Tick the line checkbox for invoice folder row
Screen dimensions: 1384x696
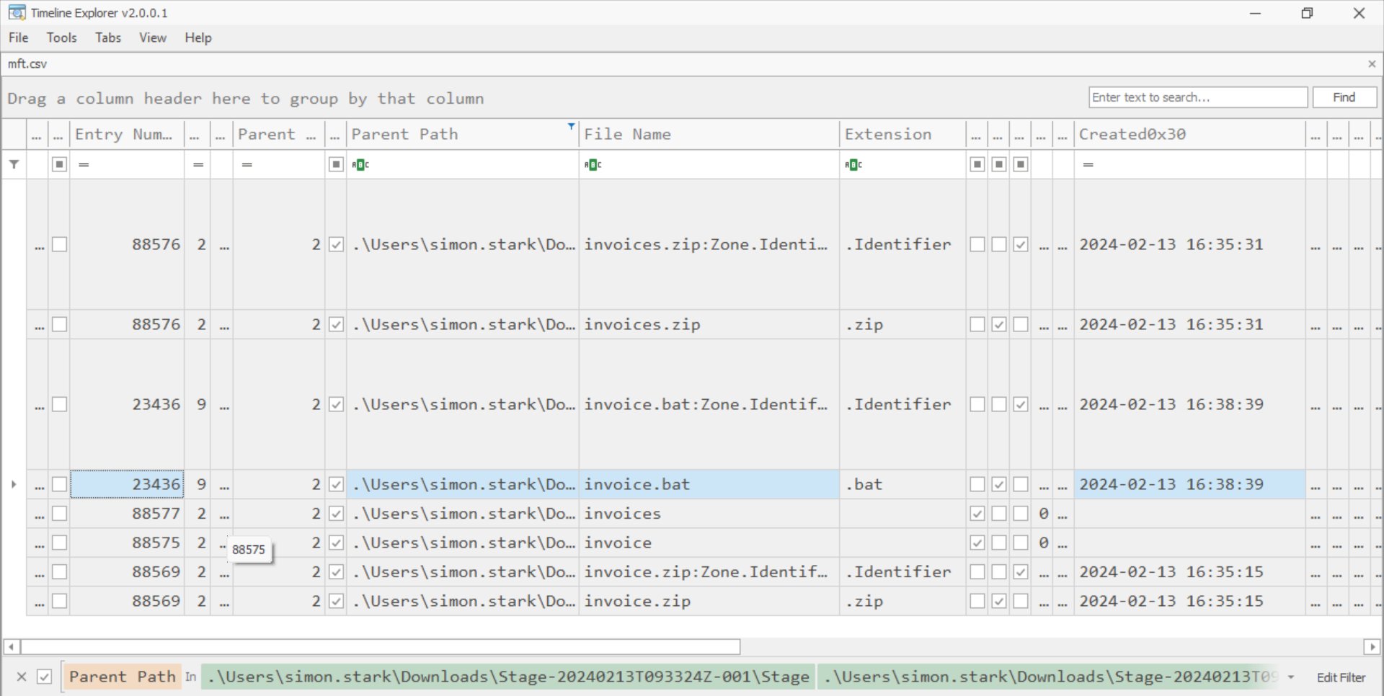click(60, 543)
